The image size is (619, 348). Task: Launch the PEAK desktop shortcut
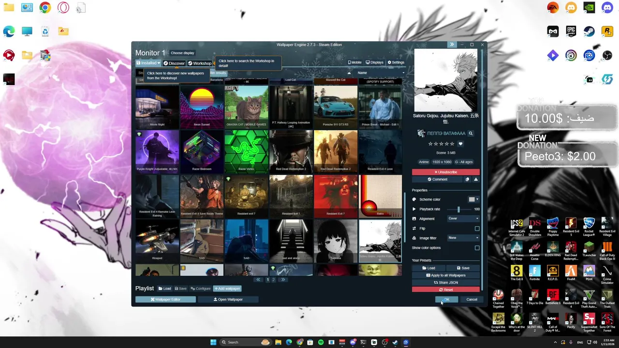click(x=589, y=273)
